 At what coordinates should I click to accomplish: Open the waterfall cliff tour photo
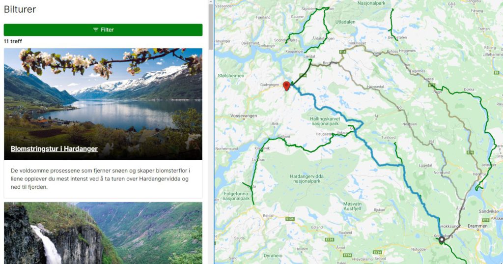pyautogui.click(x=103, y=233)
